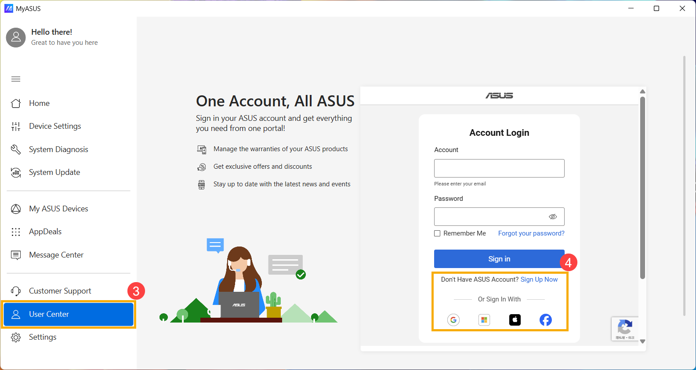The width and height of the screenshot is (696, 370).
Task: Open Device Settings in sidebar
Action: pyautogui.click(x=68, y=127)
